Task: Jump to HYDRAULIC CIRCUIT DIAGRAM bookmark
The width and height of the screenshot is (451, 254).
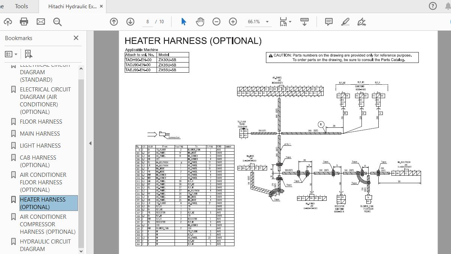Action: (x=45, y=245)
